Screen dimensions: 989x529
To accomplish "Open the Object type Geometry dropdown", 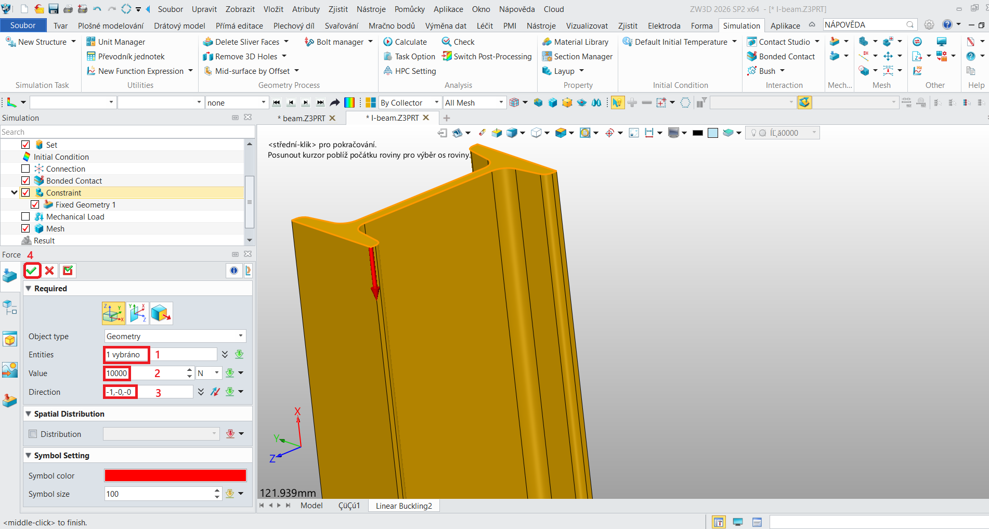I will coord(175,336).
